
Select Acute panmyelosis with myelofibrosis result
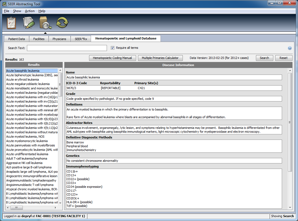click(32, 145)
